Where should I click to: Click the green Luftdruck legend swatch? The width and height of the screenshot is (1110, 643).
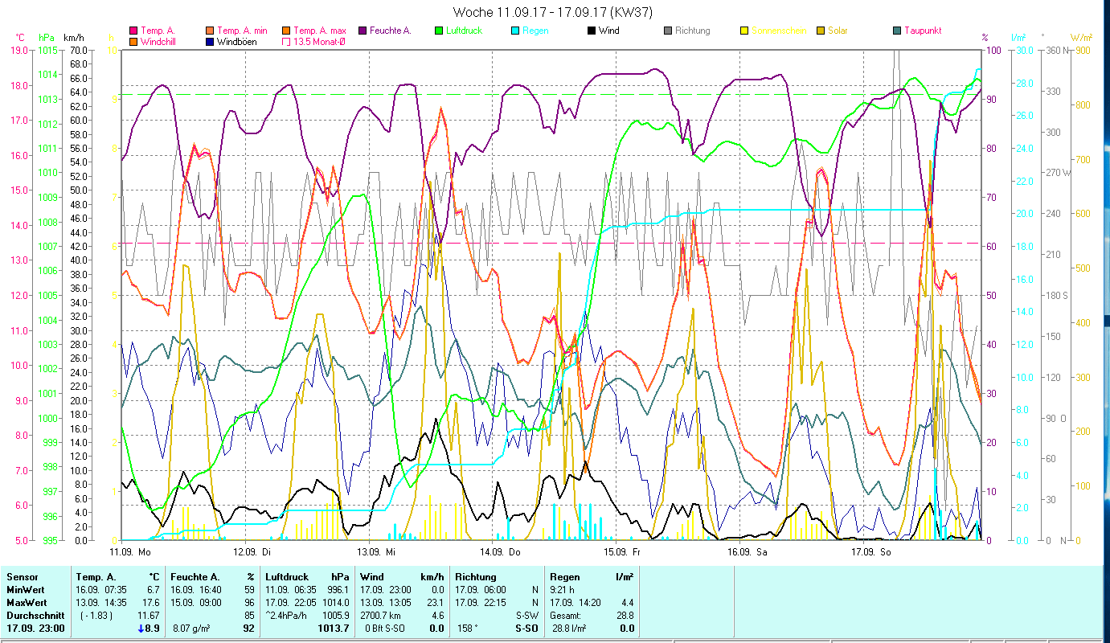(439, 31)
